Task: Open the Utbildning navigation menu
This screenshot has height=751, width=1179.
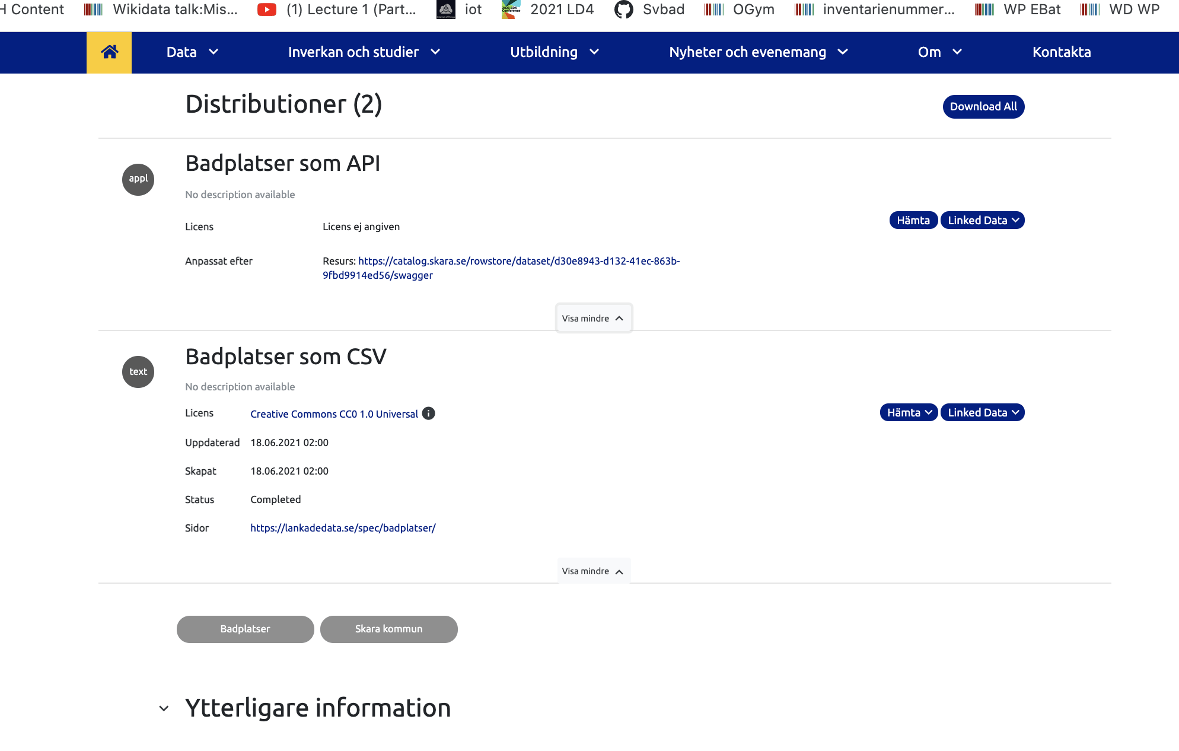Action: pos(554,52)
